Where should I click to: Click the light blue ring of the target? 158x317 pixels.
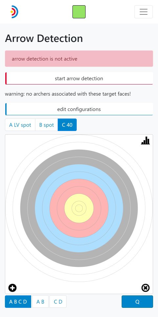[x=79, y=172]
